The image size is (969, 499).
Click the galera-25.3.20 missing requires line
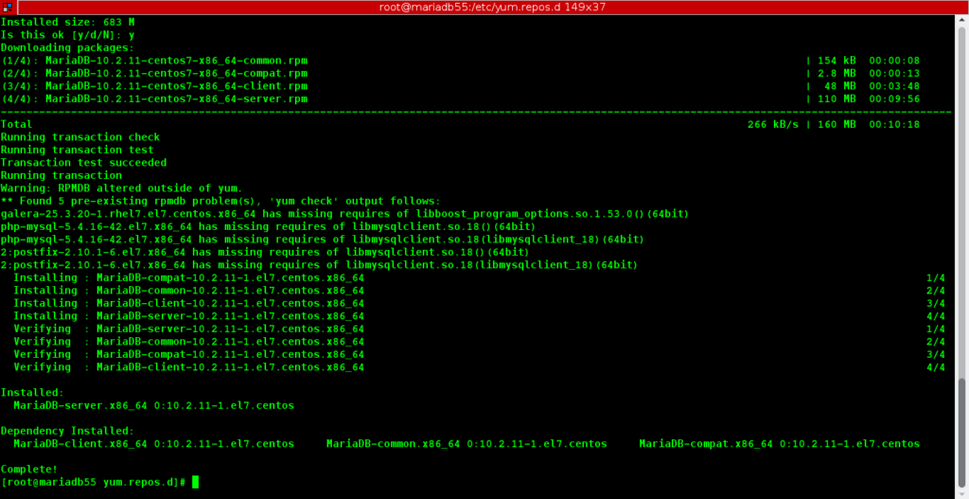[344, 214]
